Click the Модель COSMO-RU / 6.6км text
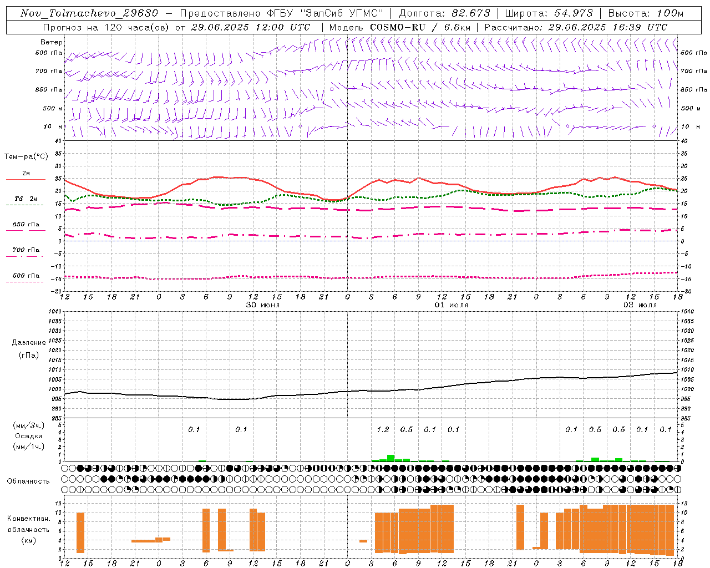Image resolution: width=710 pixels, height=568 pixels. [401, 27]
